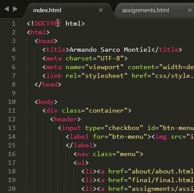Go to next tab with right arrow
This screenshot has height=193, width=194.
click(15, 9)
